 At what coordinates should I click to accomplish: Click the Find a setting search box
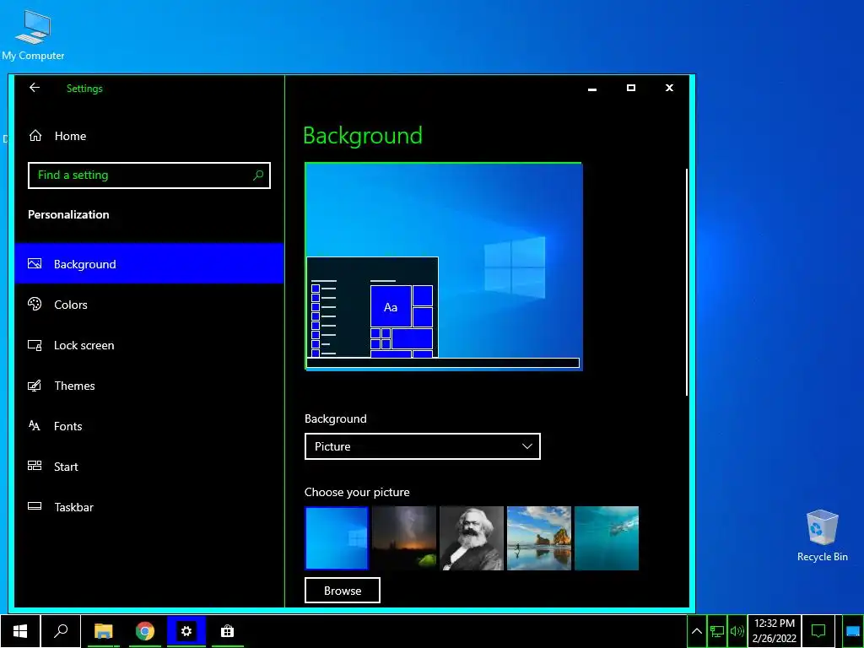coord(148,175)
